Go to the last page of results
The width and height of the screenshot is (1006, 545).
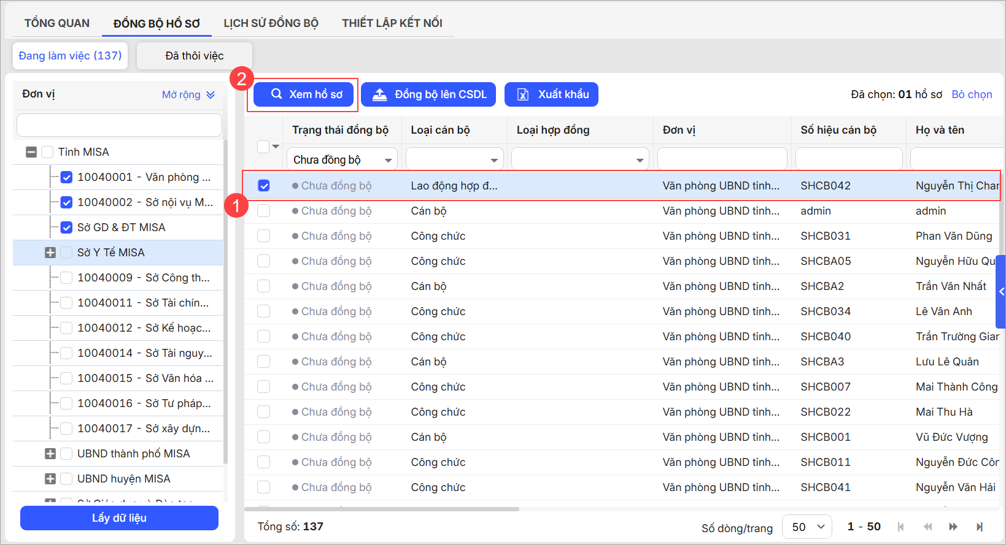coord(980,527)
